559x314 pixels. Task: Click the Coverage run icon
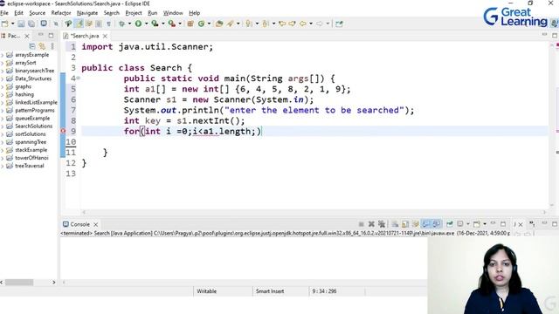(155, 24)
